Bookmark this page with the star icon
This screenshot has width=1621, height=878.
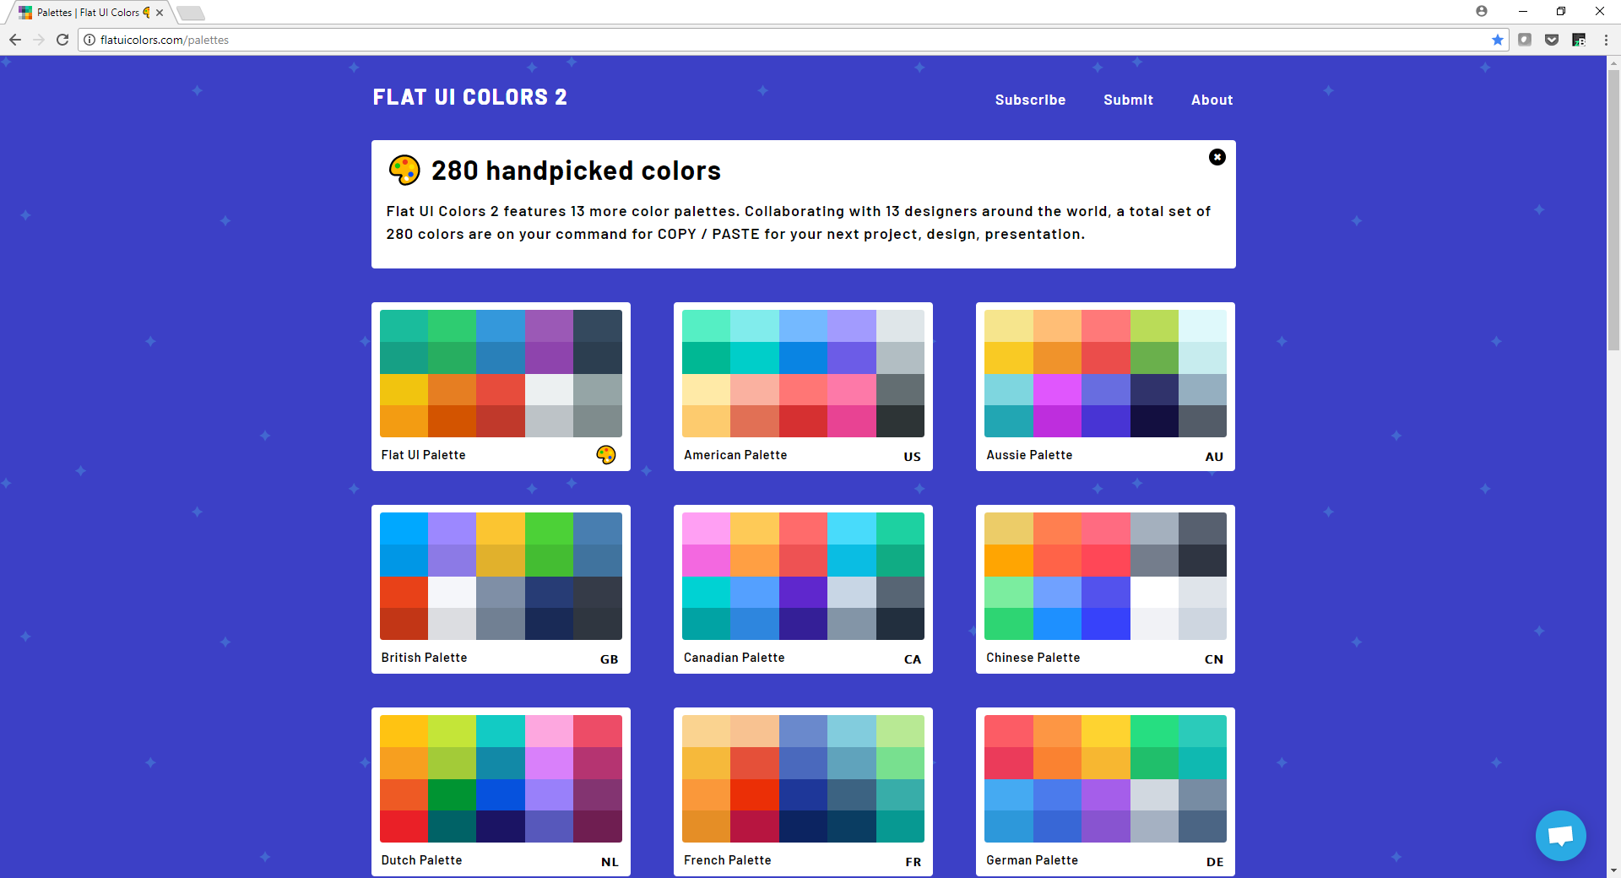(x=1498, y=40)
